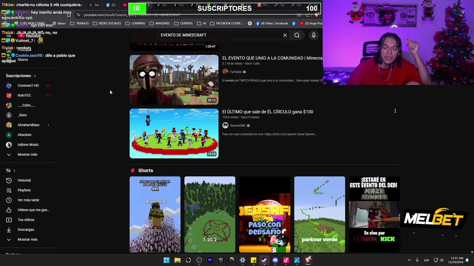
Task: Open the parkour verde Short
Action: pyautogui.click(x=320, y=215)
